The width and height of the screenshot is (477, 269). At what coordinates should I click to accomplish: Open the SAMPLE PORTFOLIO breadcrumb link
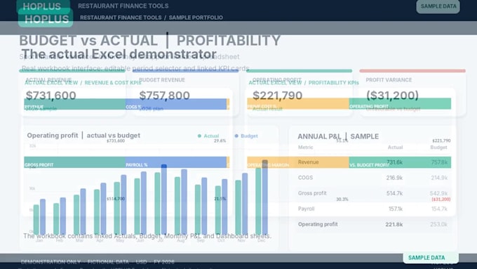[196, 18]
